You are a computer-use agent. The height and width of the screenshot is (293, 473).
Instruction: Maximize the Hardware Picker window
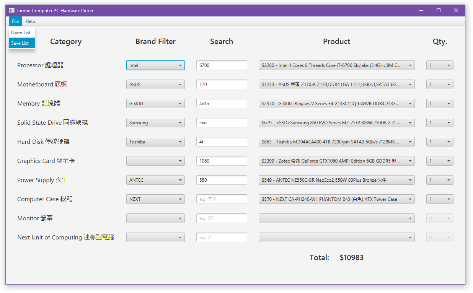pyautogui.click(x=439, y=10)
